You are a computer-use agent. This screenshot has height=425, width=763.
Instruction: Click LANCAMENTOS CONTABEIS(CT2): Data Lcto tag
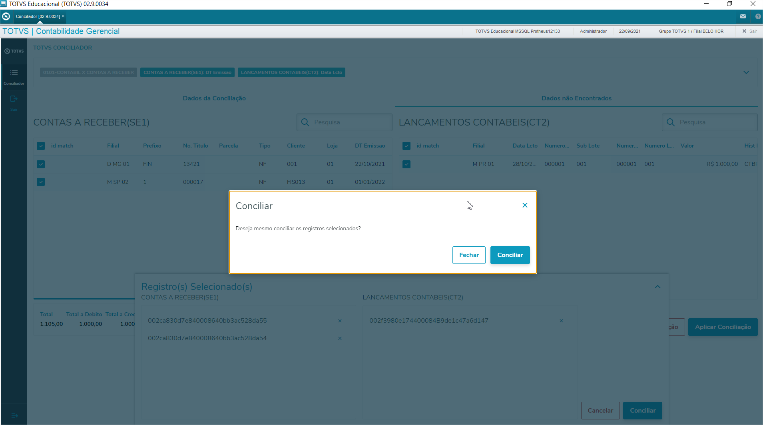pyautogui.click(x=291, y=72)
